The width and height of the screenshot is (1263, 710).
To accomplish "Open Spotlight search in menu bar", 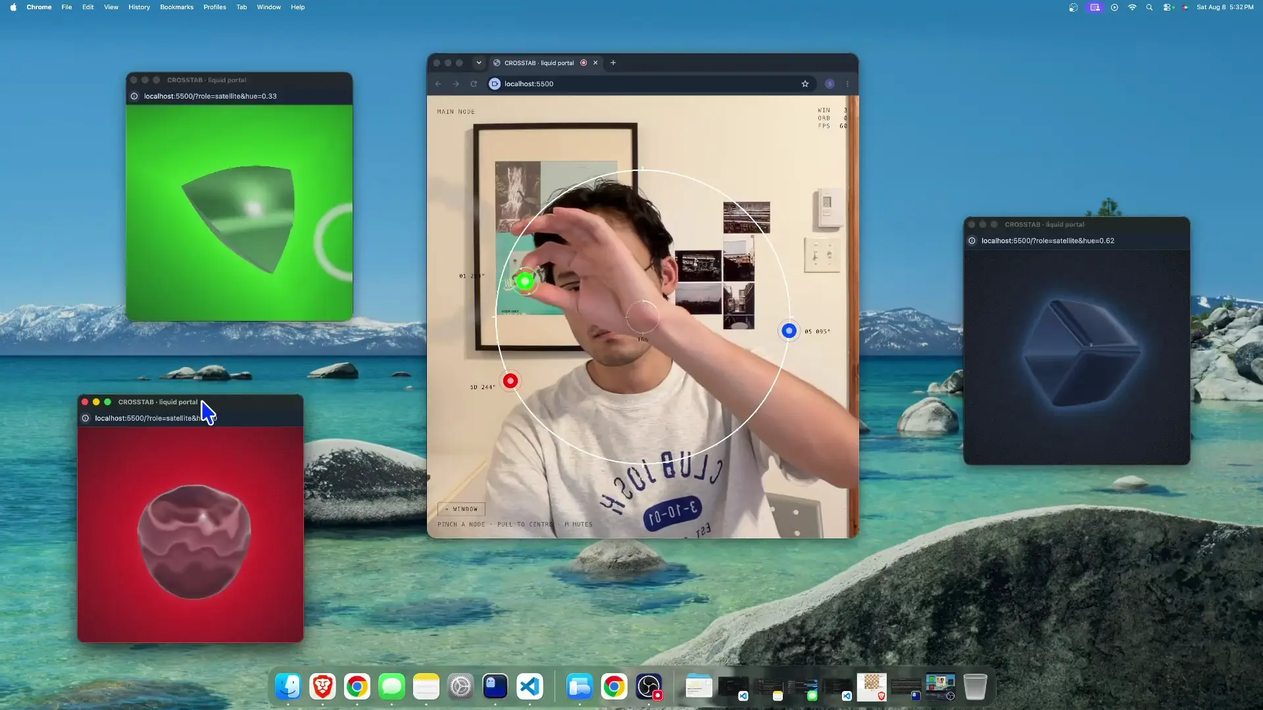I will coord(1149,7).
